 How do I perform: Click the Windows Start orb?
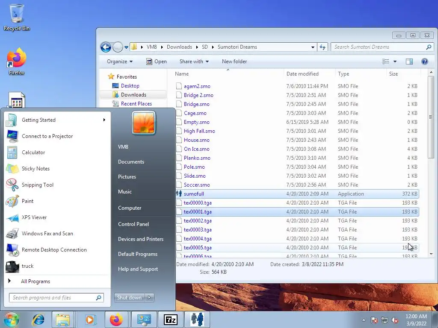click(x=12, y=319)
